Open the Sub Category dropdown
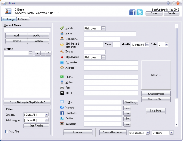The width and height of the screenshot is (183, 141). 47,120
